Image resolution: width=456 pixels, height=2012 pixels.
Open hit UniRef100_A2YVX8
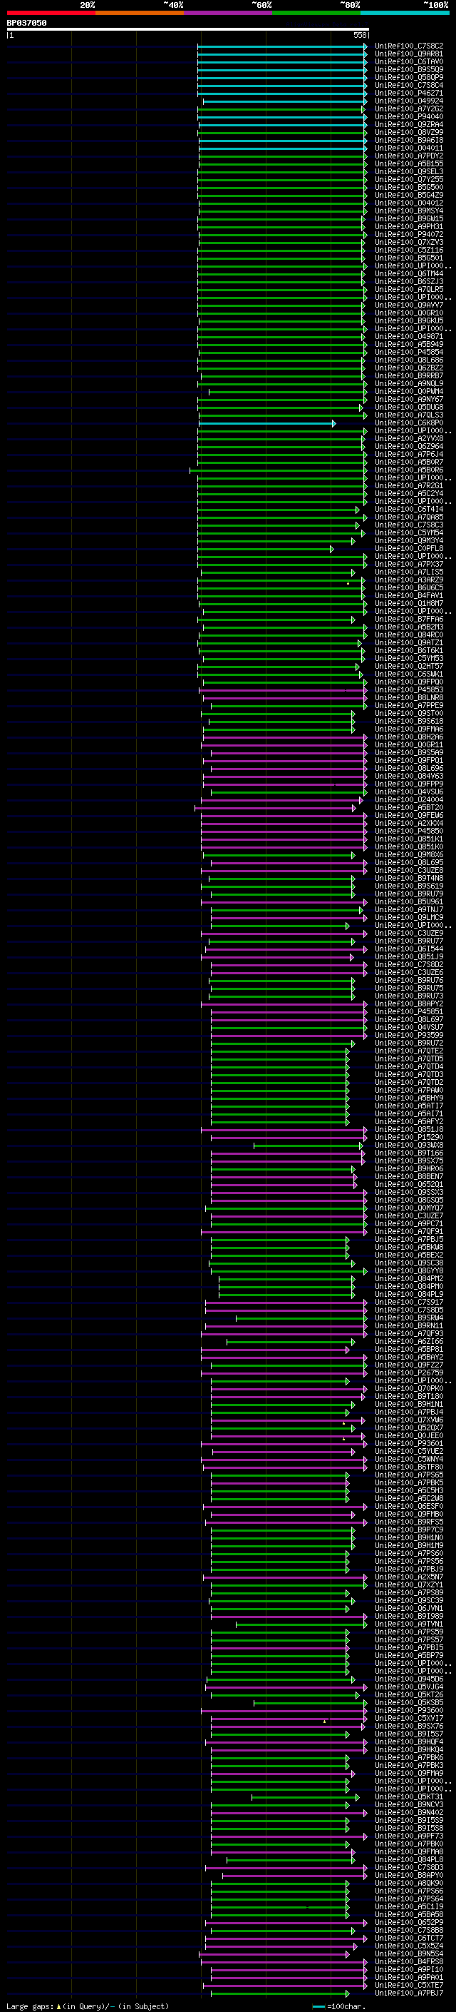[x=409, y=439]
